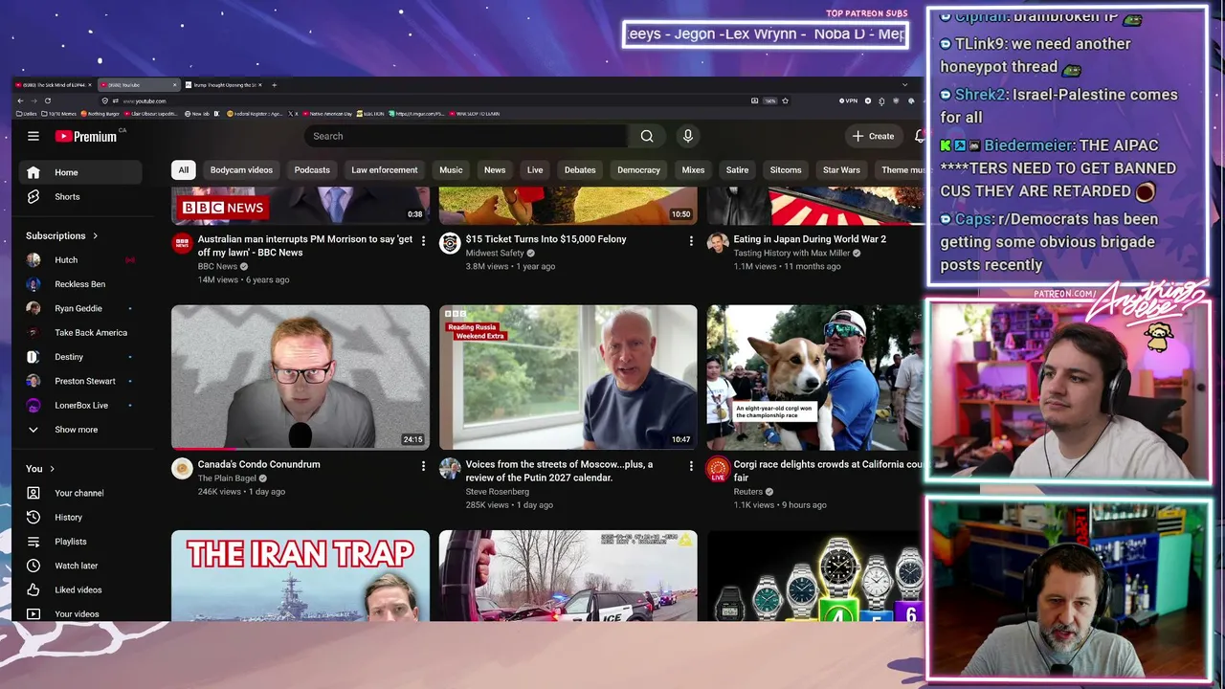Open Reuters live channel avatar
The height and width of the screenshot is (689, 1225).
pyautogui.click(x=718, y=469)
